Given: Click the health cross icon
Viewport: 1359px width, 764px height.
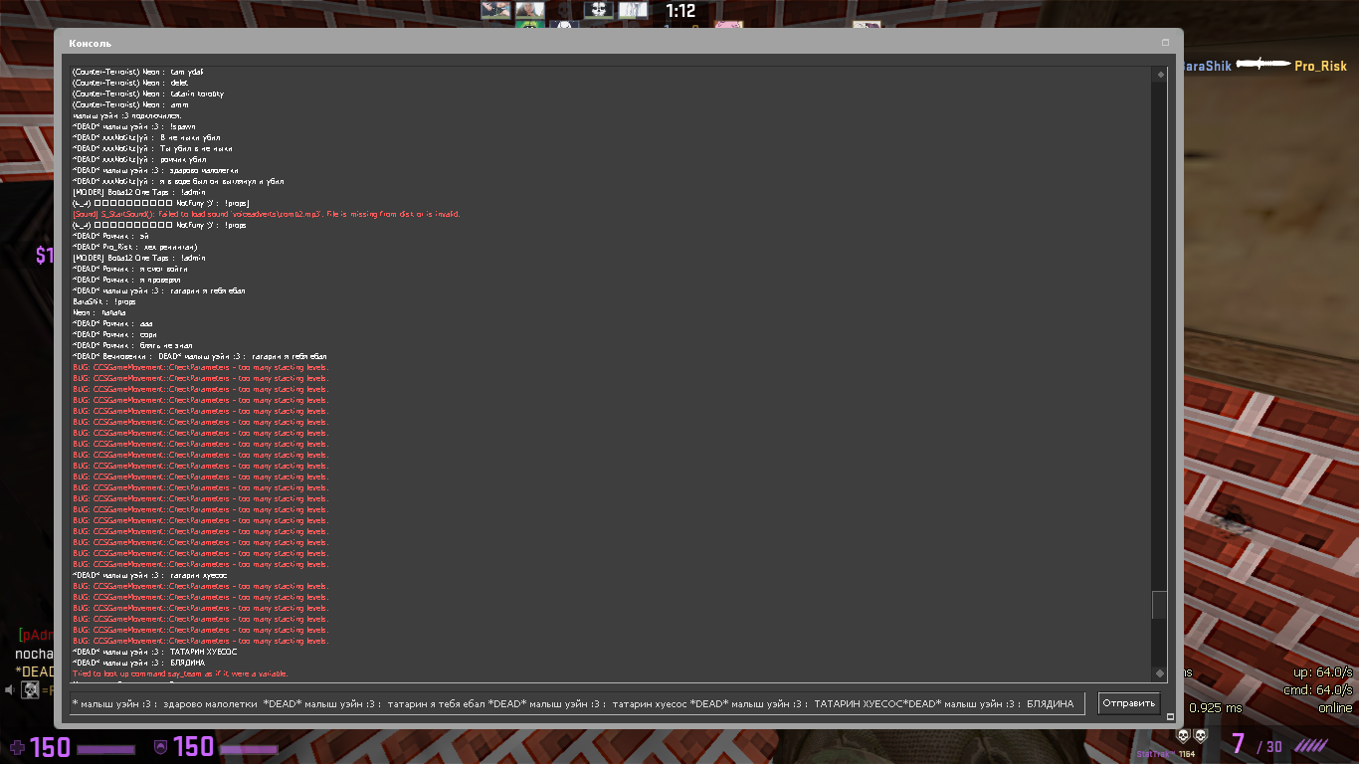Looking at the screenshot, I should click(18, 746).
